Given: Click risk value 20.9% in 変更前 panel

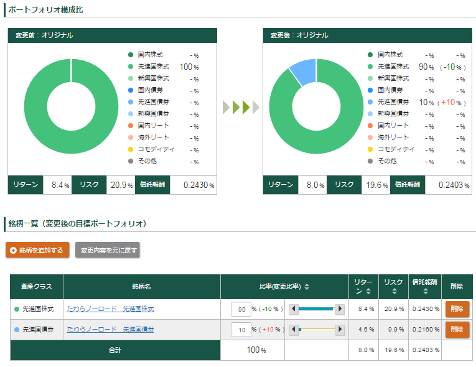Looking at the screenshot, I should (121, 185).
